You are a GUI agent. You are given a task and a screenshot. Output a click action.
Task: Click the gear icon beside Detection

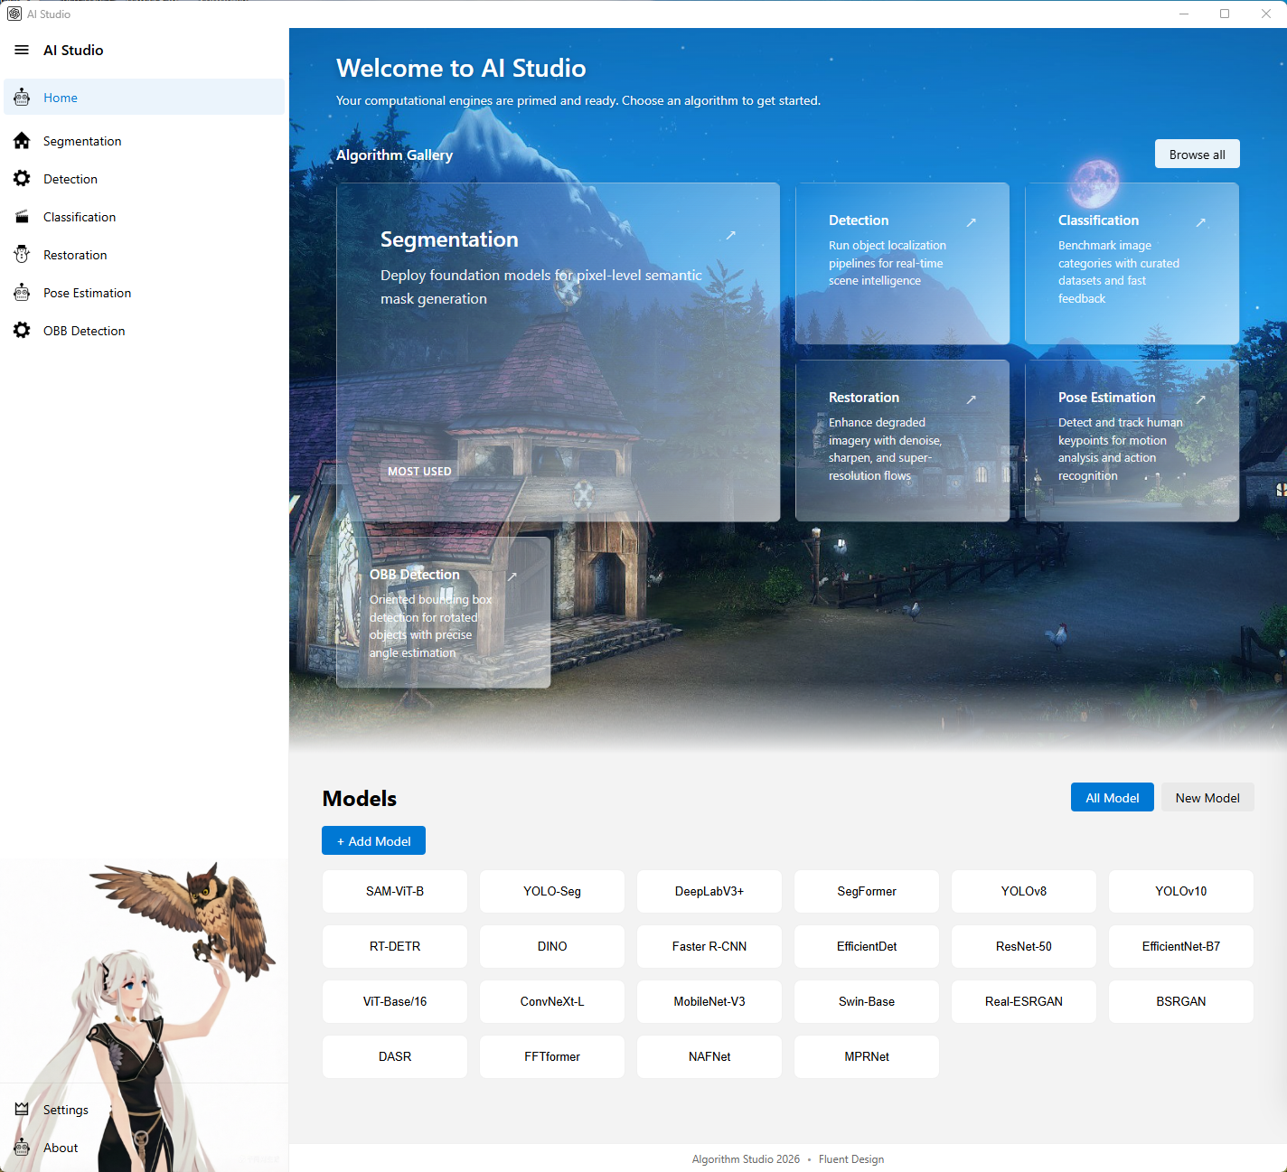[x=22, y=179]
